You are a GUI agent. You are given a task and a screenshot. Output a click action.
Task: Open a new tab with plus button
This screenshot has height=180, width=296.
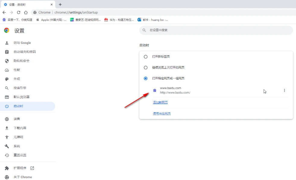(x=60, y=5)
